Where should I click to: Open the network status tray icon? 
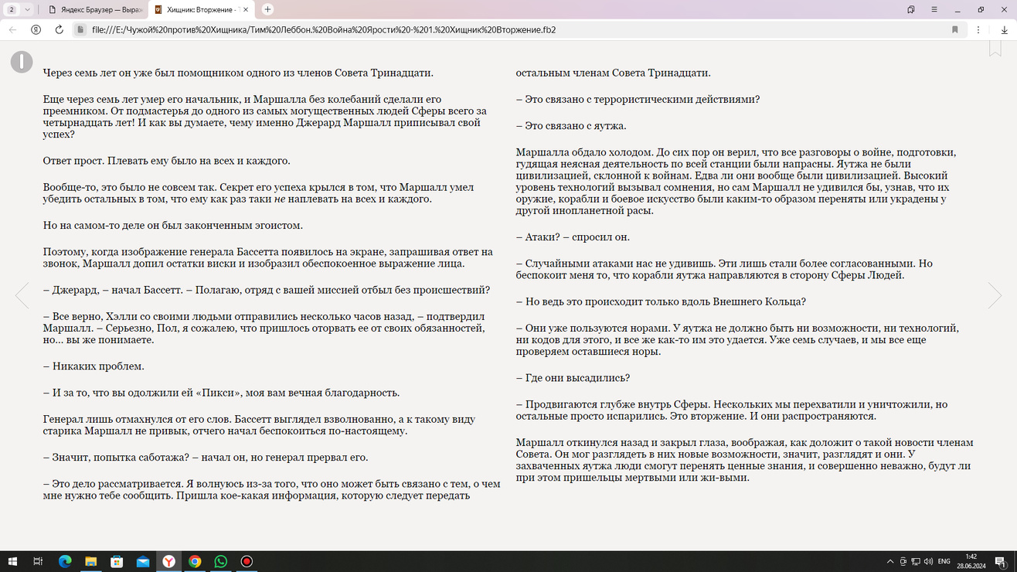click(916, 561)
